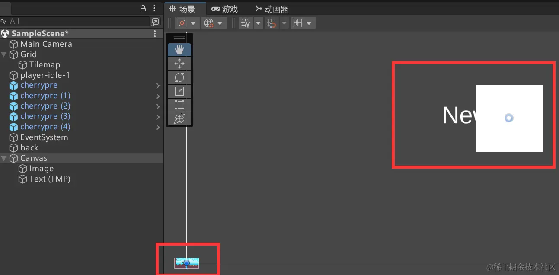The height and width of the screenshot is (275, 559).
Task: Open the SampleScene options kebab menu
Action: point(155,33)
